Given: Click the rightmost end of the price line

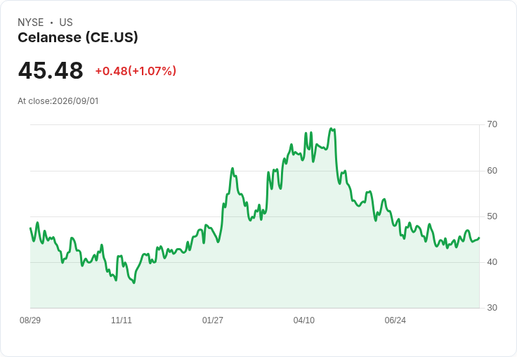Looking at the screenshot, I should coord(479,238).
